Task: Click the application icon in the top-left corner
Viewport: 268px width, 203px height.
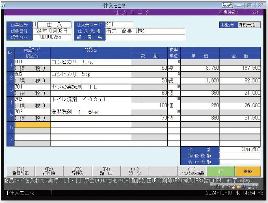Action: tap(3, 5)
